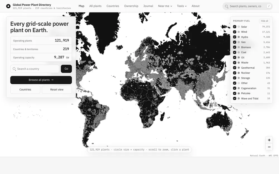Zoom in with the plus button
Screen dimensions: 279x174
click(269, 140)
